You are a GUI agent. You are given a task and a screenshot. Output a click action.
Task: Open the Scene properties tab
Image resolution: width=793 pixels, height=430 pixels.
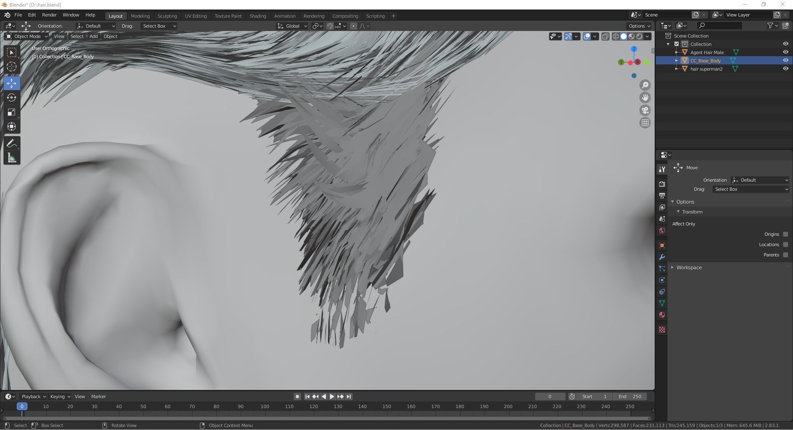pyautogui.click(x=662, y=219)
